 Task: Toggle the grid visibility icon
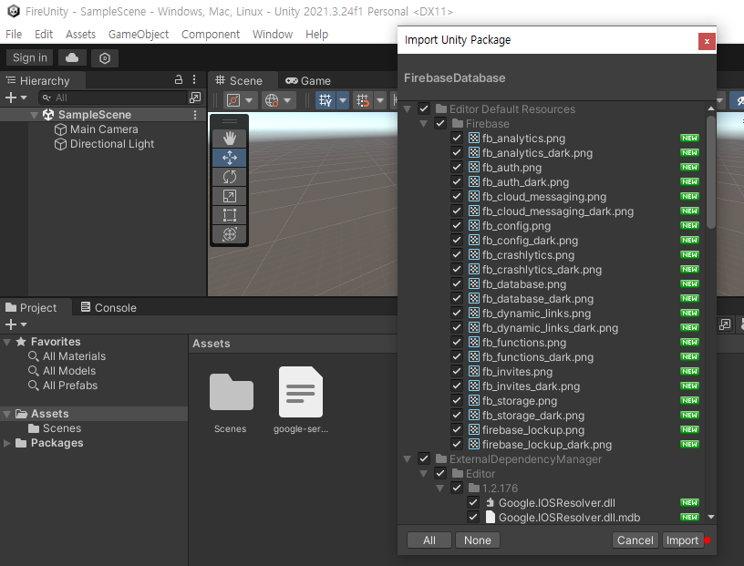click(325, 100)
